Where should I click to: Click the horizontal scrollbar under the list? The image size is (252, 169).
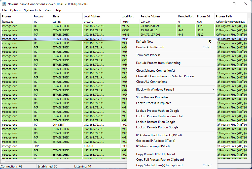point(65,161)
